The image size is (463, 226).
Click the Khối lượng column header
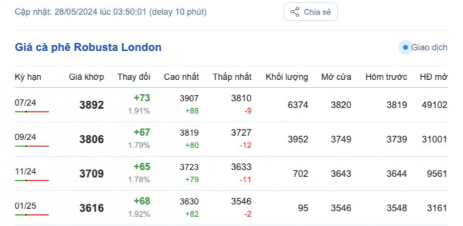tap(287, 77)
